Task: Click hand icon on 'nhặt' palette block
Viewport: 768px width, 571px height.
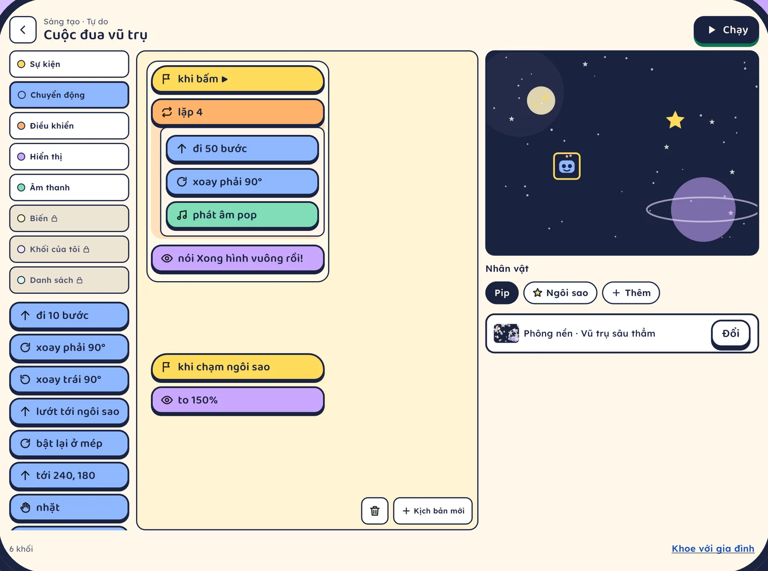Action: tap(25, 507)
